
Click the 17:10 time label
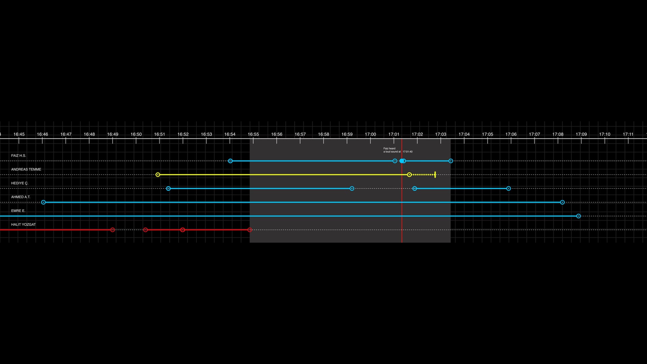coord(605,134)
